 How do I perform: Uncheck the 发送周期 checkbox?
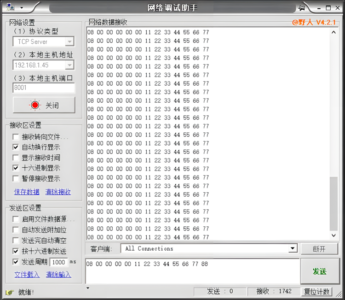click(16, 262)
